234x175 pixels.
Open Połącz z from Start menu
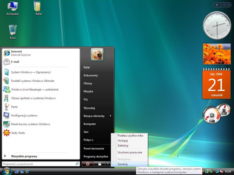click(x=88, y=140)
